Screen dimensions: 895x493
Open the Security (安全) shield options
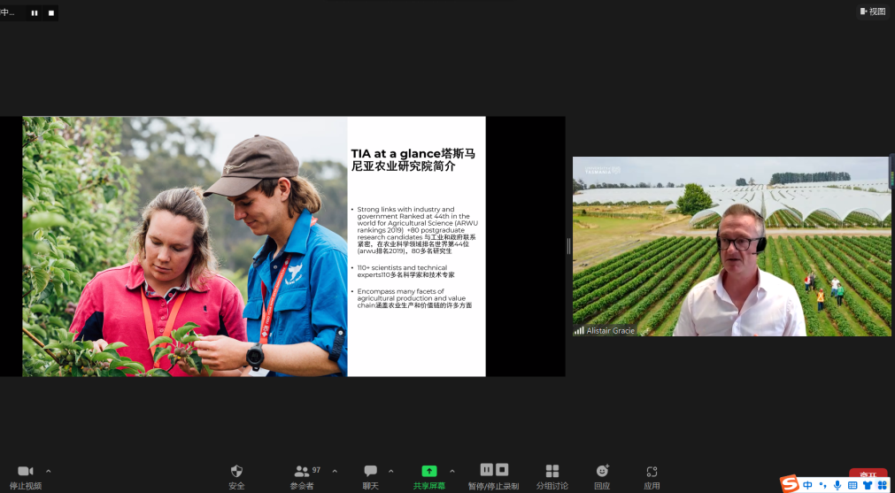tap(236, 472)
